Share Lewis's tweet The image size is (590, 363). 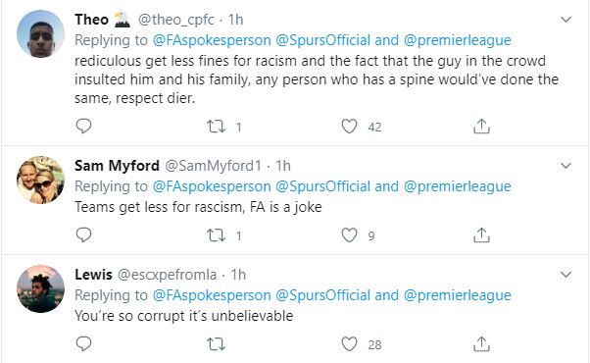(481, 343)
